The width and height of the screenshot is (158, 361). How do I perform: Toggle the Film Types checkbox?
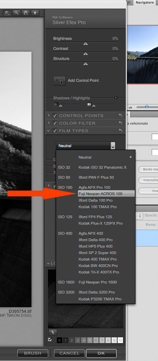pos(55,131)
